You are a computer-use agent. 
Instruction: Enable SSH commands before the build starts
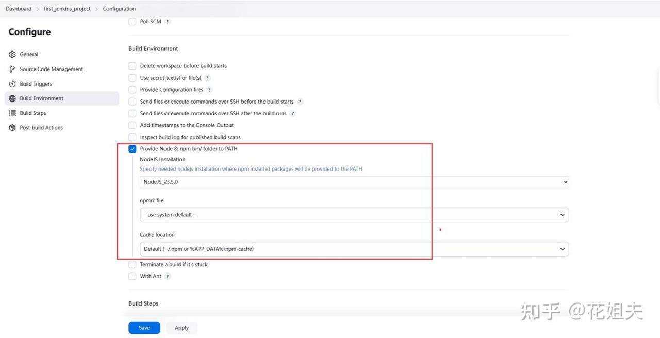pyautogui.click(x=133, y=102)
